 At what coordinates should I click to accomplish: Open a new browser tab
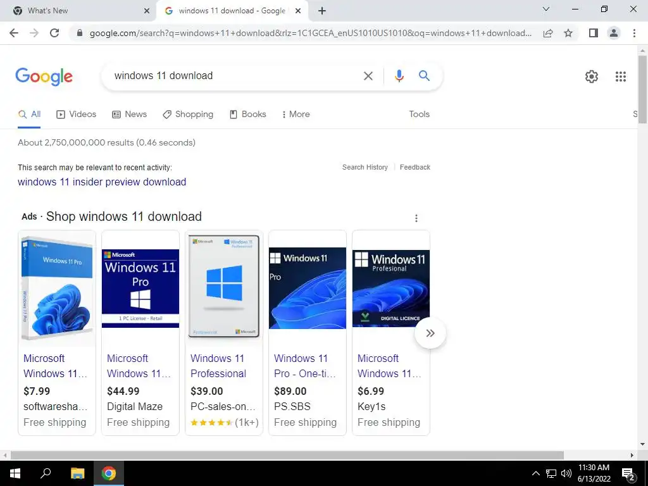click(322, 11)
